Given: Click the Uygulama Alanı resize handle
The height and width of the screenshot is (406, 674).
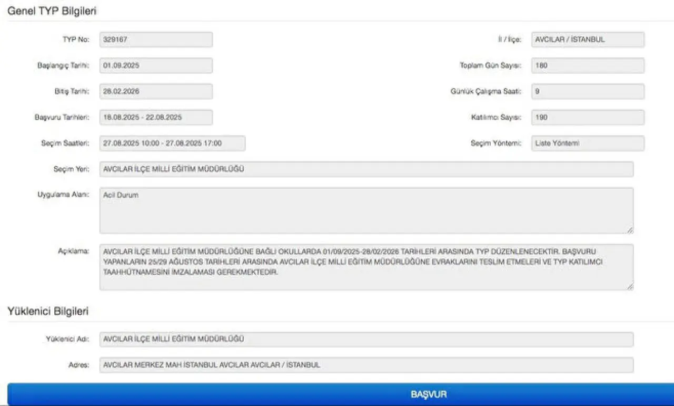Looking at the screenshot, I should 630,230.
